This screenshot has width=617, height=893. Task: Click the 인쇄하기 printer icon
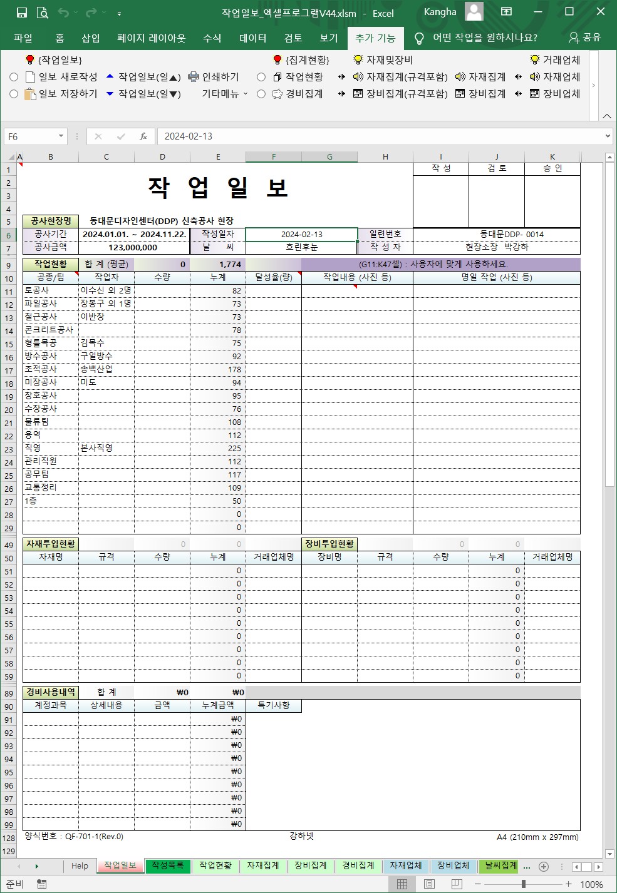(194, 77)
